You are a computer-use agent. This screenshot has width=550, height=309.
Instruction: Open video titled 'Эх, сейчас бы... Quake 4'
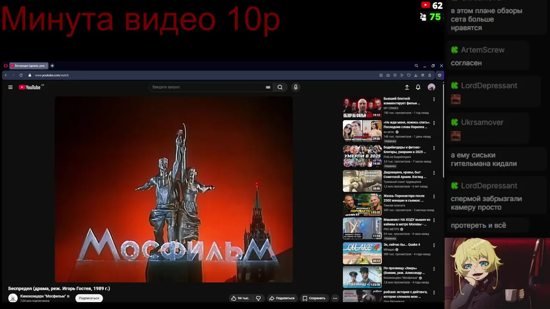tap(402, 245)
